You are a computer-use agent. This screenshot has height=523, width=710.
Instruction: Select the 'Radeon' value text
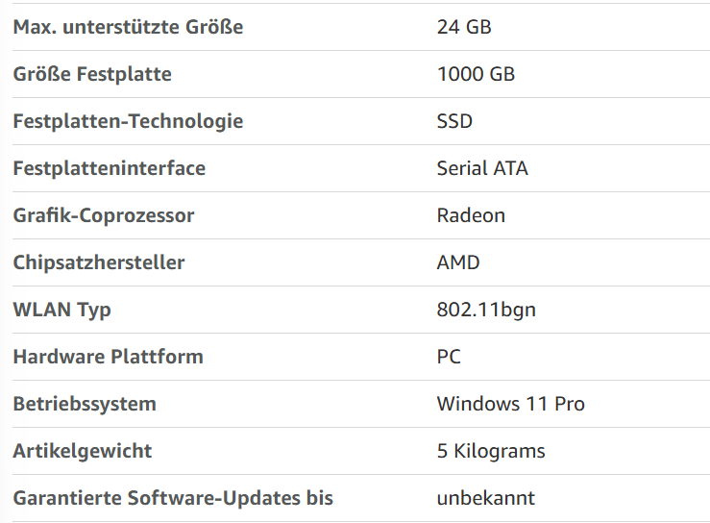(471, 215)
